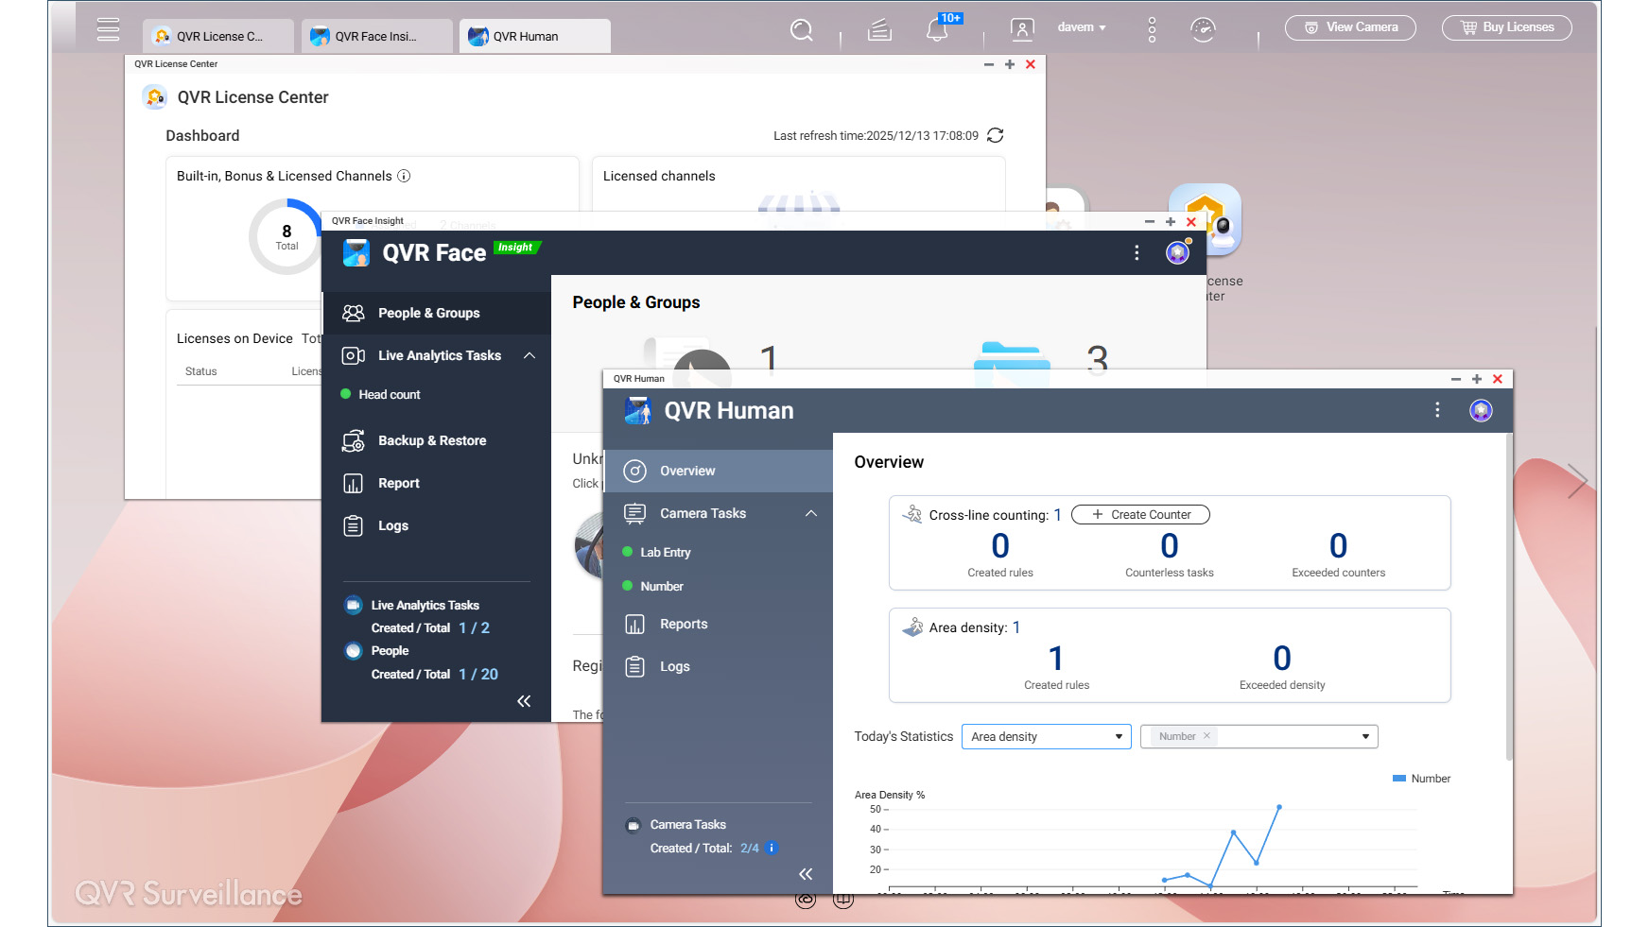Viewport: 1649px width, 927px height.
Task: Collapse the Camera Tasks section
Action: point(810,513)
